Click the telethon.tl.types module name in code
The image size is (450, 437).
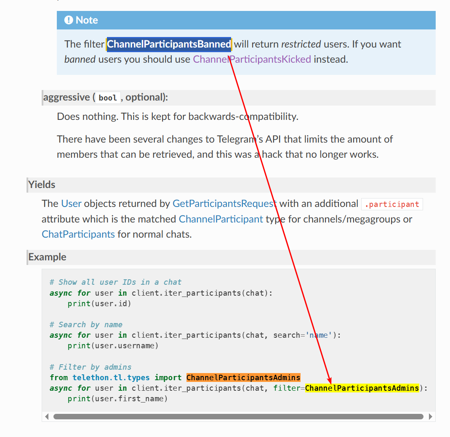point(111,377)
